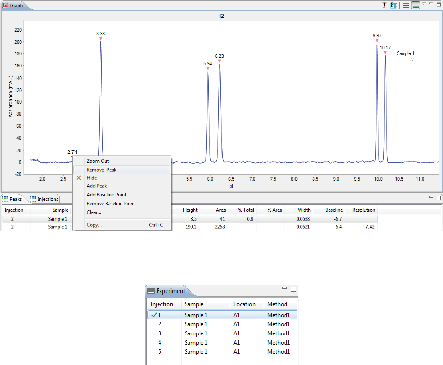Click the X icon beside Hide
Image resolution: width=443 pixels, height=365 pixels.
click(79, 178)
